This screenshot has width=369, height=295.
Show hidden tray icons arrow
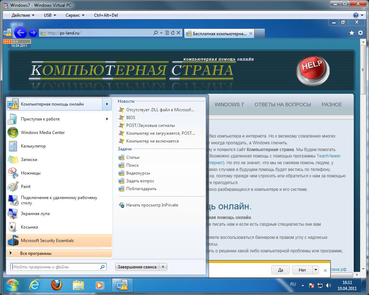click(303, 285)
